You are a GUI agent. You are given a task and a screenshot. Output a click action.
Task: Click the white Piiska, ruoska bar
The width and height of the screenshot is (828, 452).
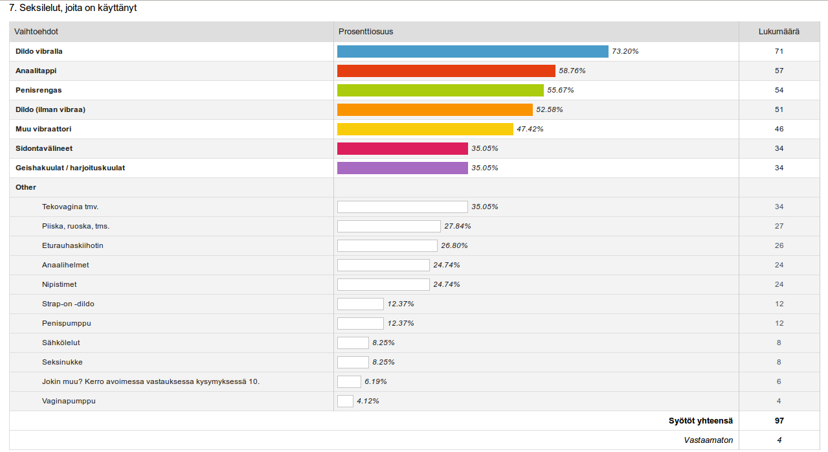pyautogui.click(x=388, y=226)
